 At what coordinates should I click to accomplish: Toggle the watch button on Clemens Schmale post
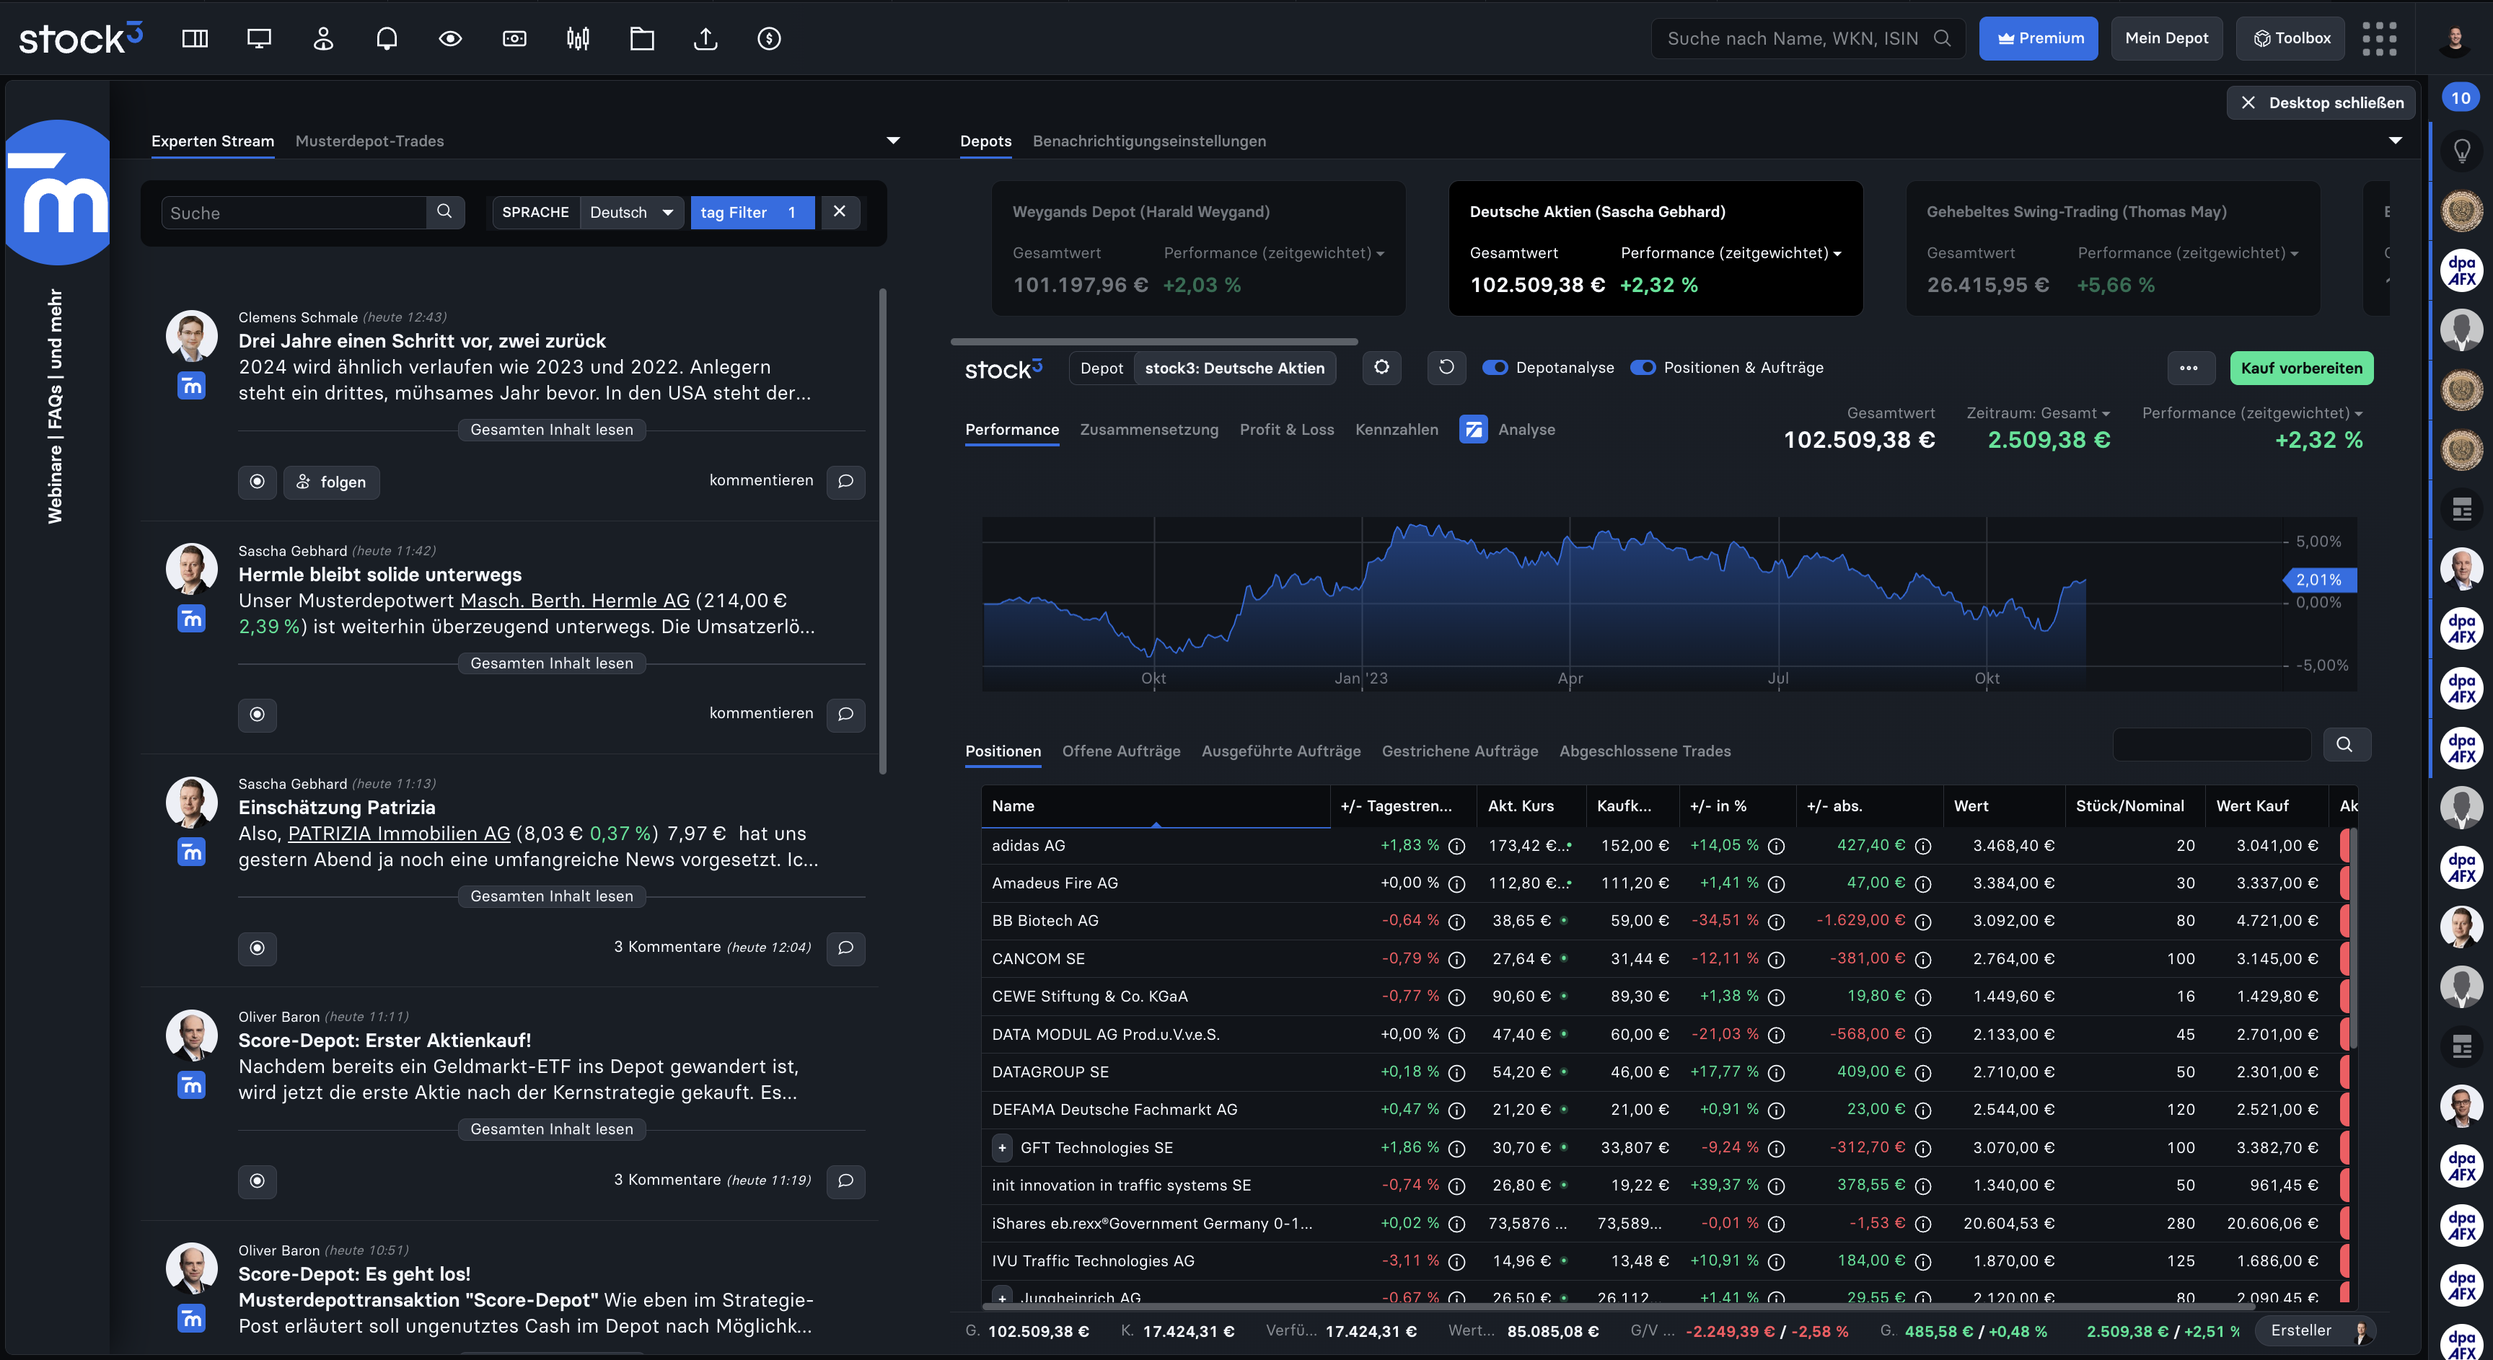tap(258, 482)
